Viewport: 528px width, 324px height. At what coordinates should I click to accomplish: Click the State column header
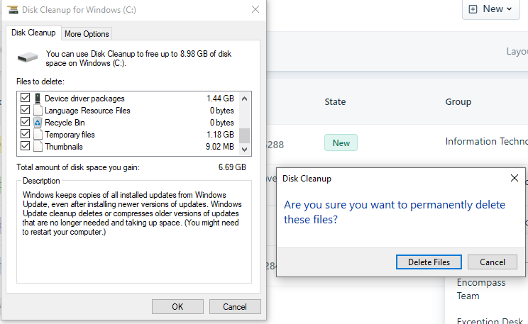point(335,102)
